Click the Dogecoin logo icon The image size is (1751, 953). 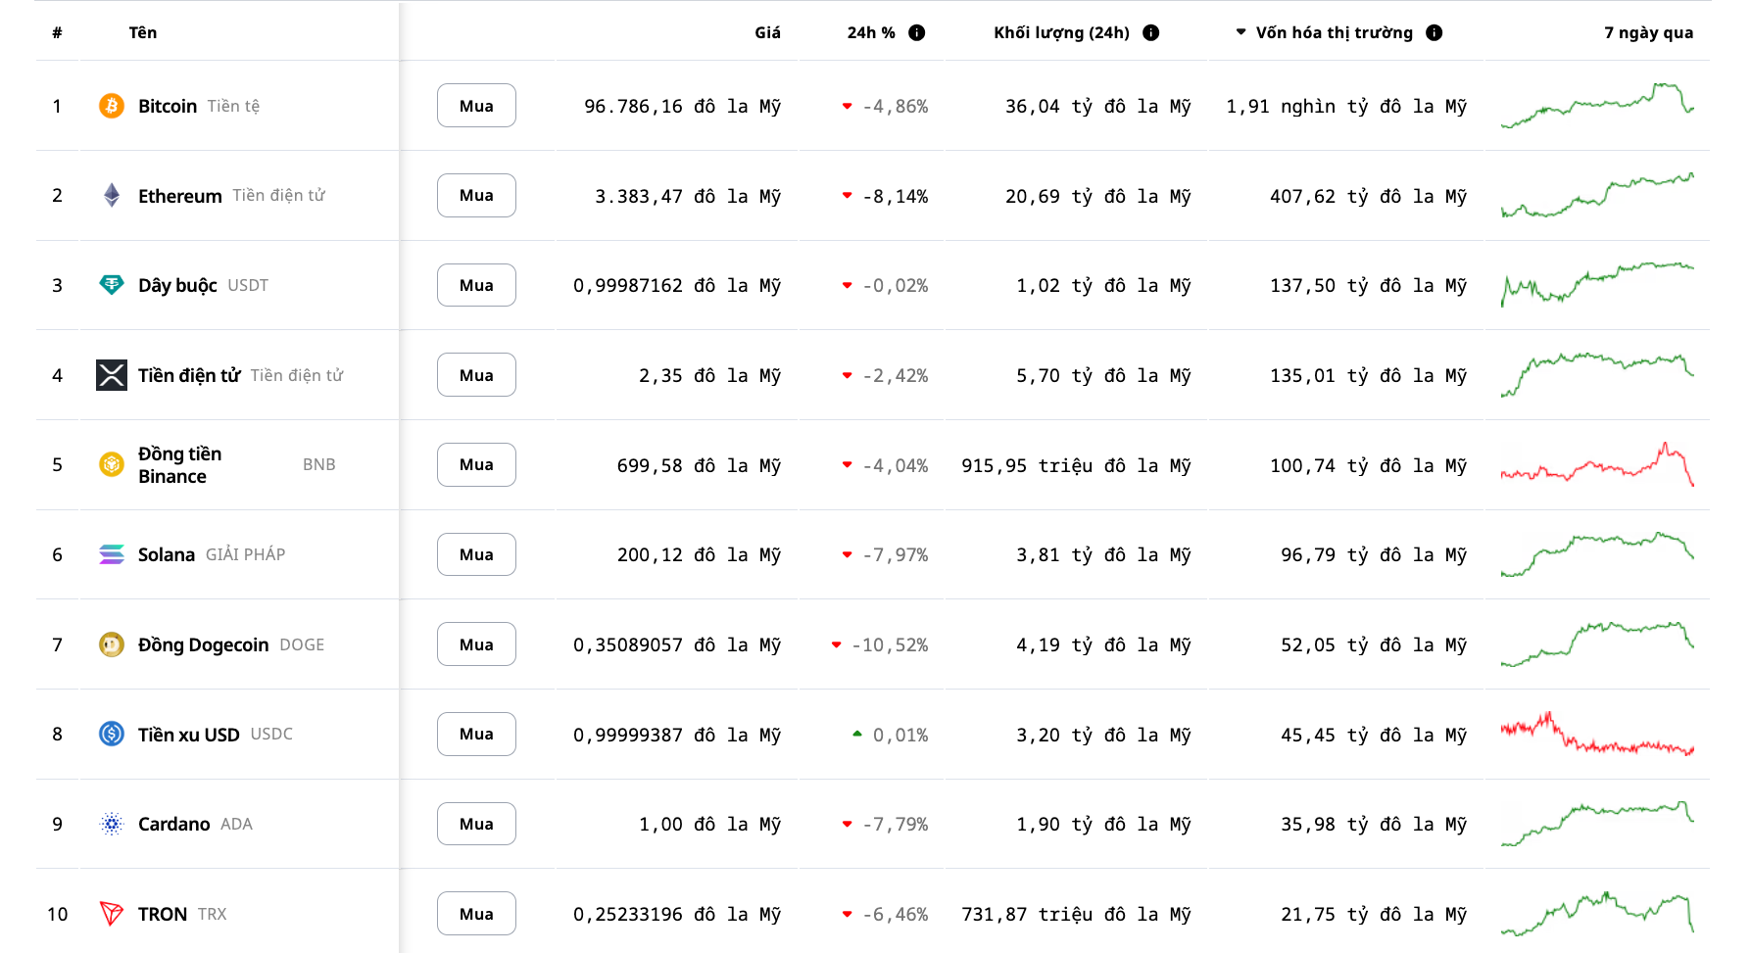pyautogui.click(x=112, y=644)
